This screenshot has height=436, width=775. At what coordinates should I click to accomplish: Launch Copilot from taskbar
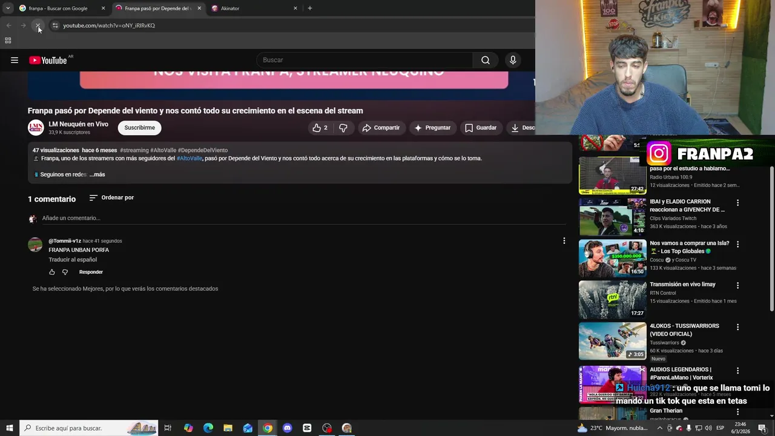188,428
